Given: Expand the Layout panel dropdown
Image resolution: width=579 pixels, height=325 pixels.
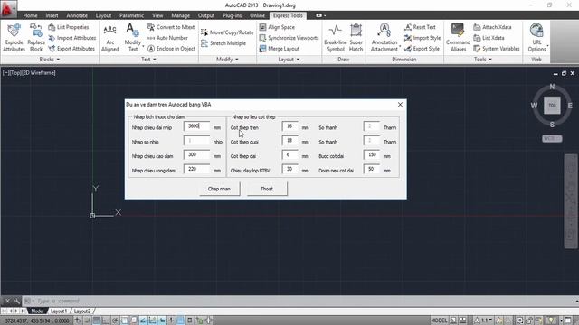Looking at the screenshot, I should tap(289, 59).
